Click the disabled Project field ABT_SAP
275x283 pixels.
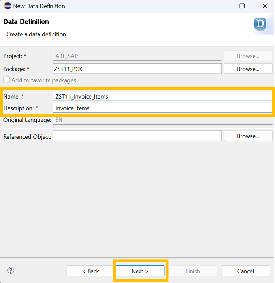coord(137,56)
